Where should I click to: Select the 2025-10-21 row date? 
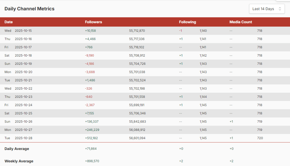click(x=23, y=80)
